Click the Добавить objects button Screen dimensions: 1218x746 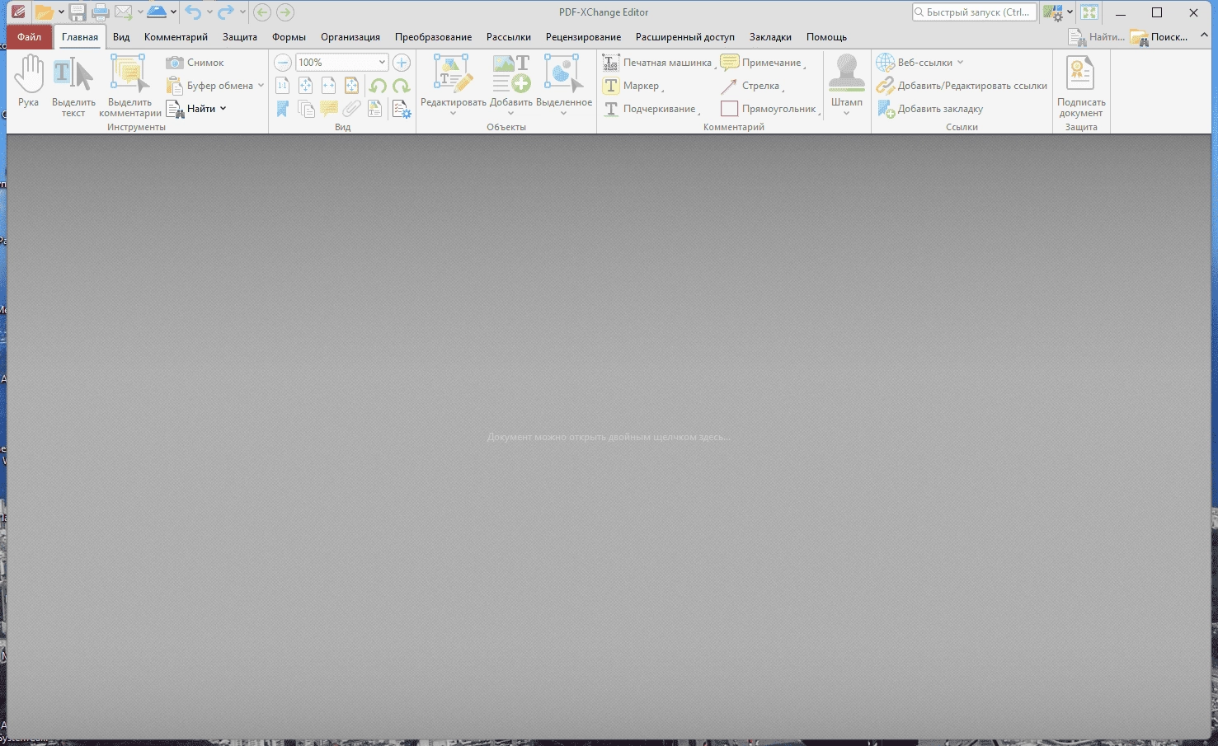511,85
